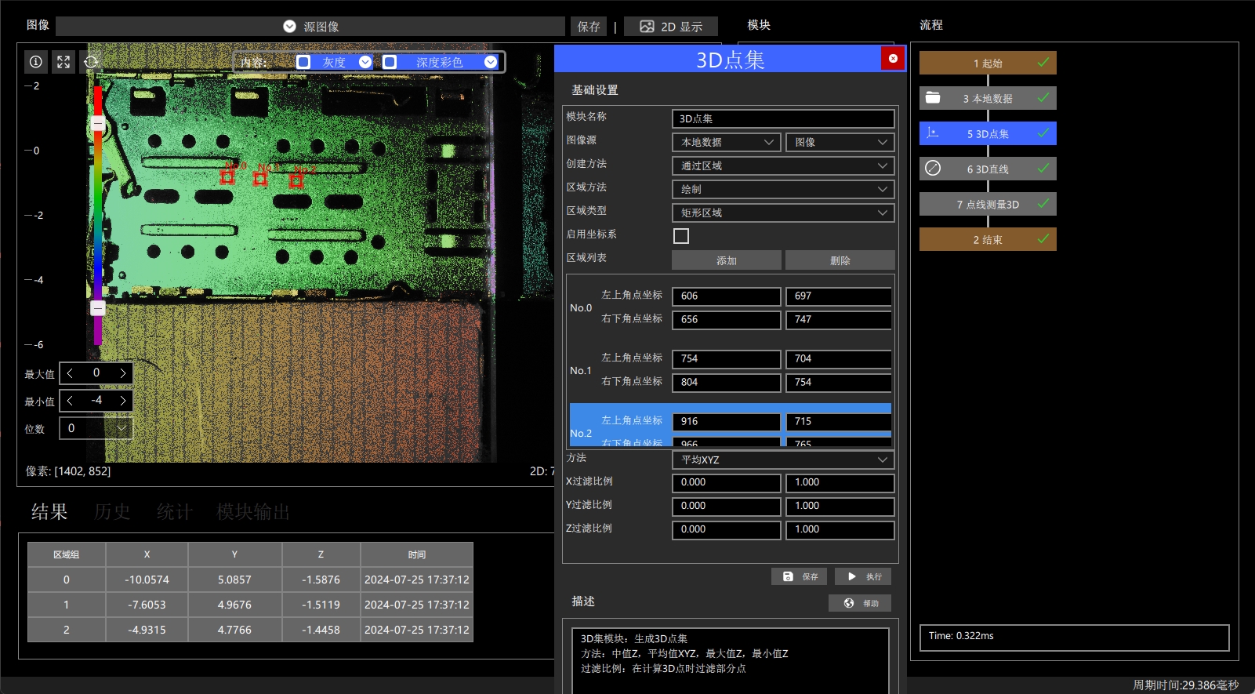Toggle the 深度彩色 content checkbox
Viewport: 1255px width, 694px height.
tap(390, 62)
